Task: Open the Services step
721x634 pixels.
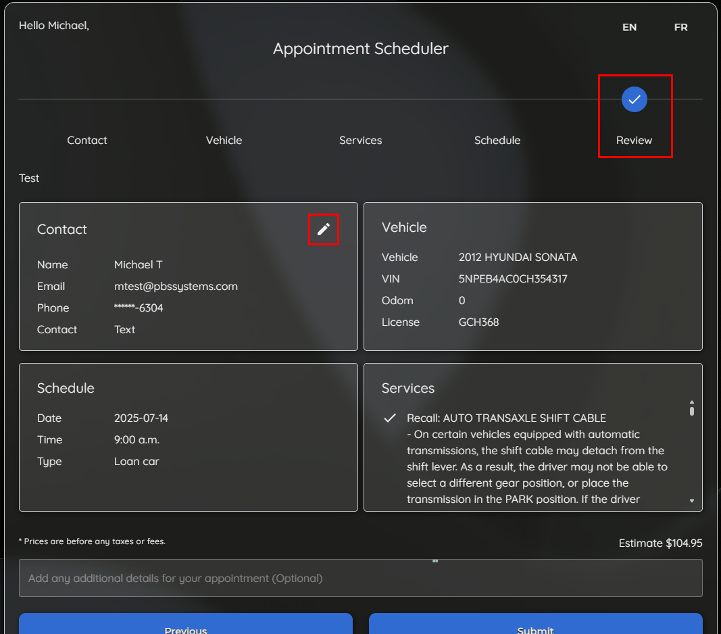Action: 360,141
